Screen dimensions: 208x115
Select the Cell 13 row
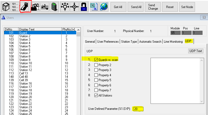click(x=40, y=73)
